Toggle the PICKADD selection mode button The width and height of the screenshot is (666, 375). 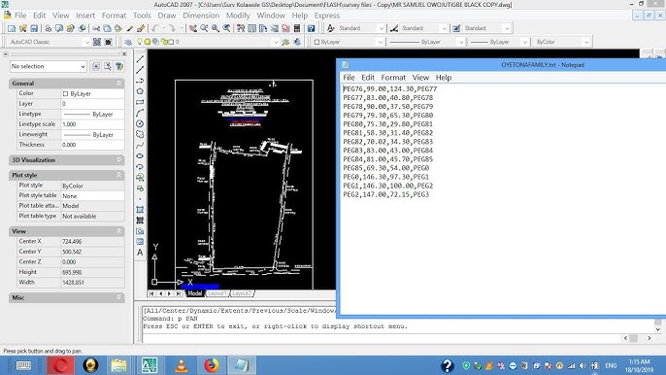(96, 66)
